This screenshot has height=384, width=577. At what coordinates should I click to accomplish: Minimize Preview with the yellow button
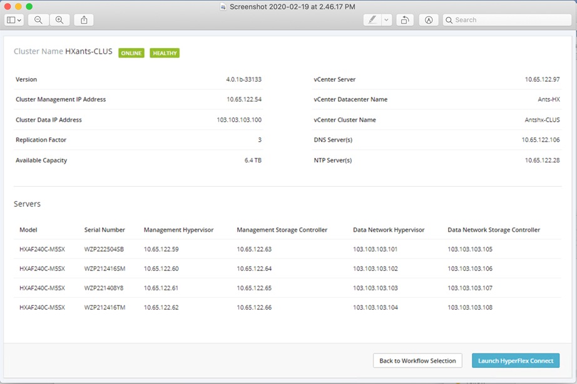click(18, 7)
